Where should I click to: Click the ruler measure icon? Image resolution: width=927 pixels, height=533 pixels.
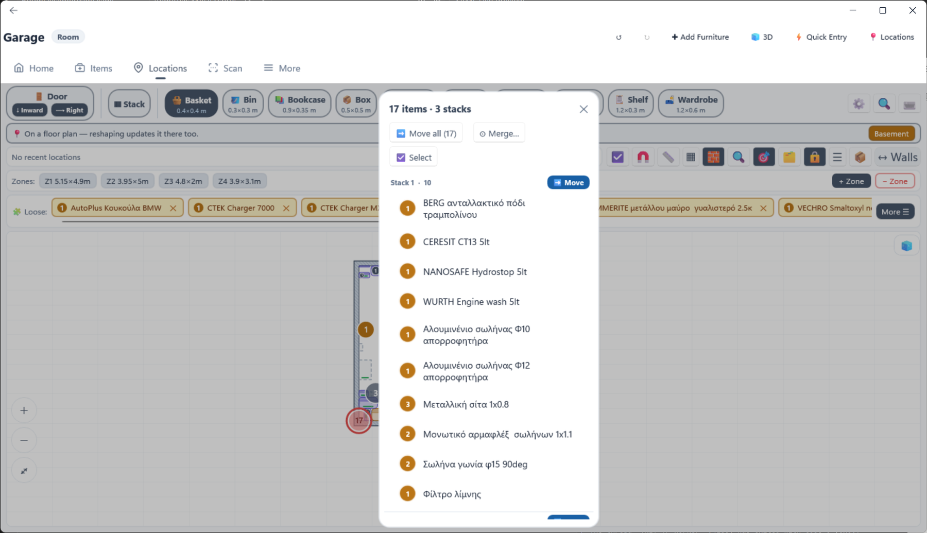coord(668,157)
